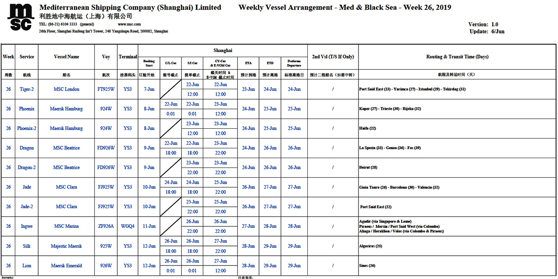Click the Tiger-2 service cell
558x279 pixels.
pos(27,89)
